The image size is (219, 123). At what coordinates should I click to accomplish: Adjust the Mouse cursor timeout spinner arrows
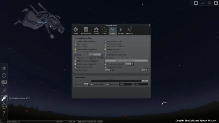tap(132, 64)
